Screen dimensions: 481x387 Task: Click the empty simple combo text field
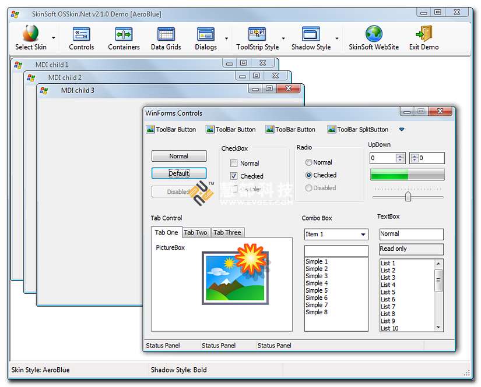pyautogui.click(x=336, y=251)
